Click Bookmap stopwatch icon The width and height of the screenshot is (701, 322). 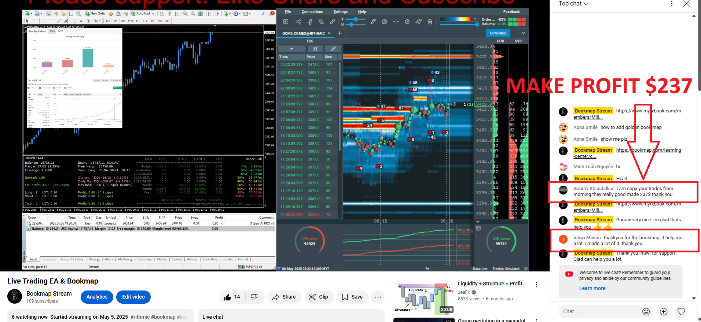[407, 22]
